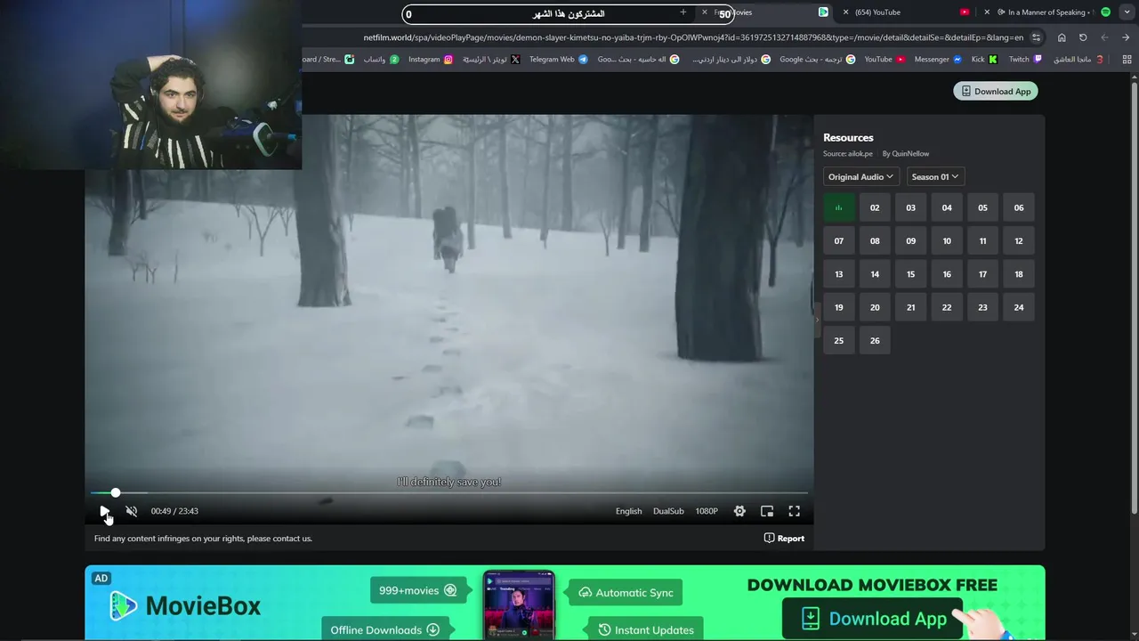Seek using the video progress slider handle
Image resolution: width=1139 pixels, height=641 pixels.
point(116,492)
